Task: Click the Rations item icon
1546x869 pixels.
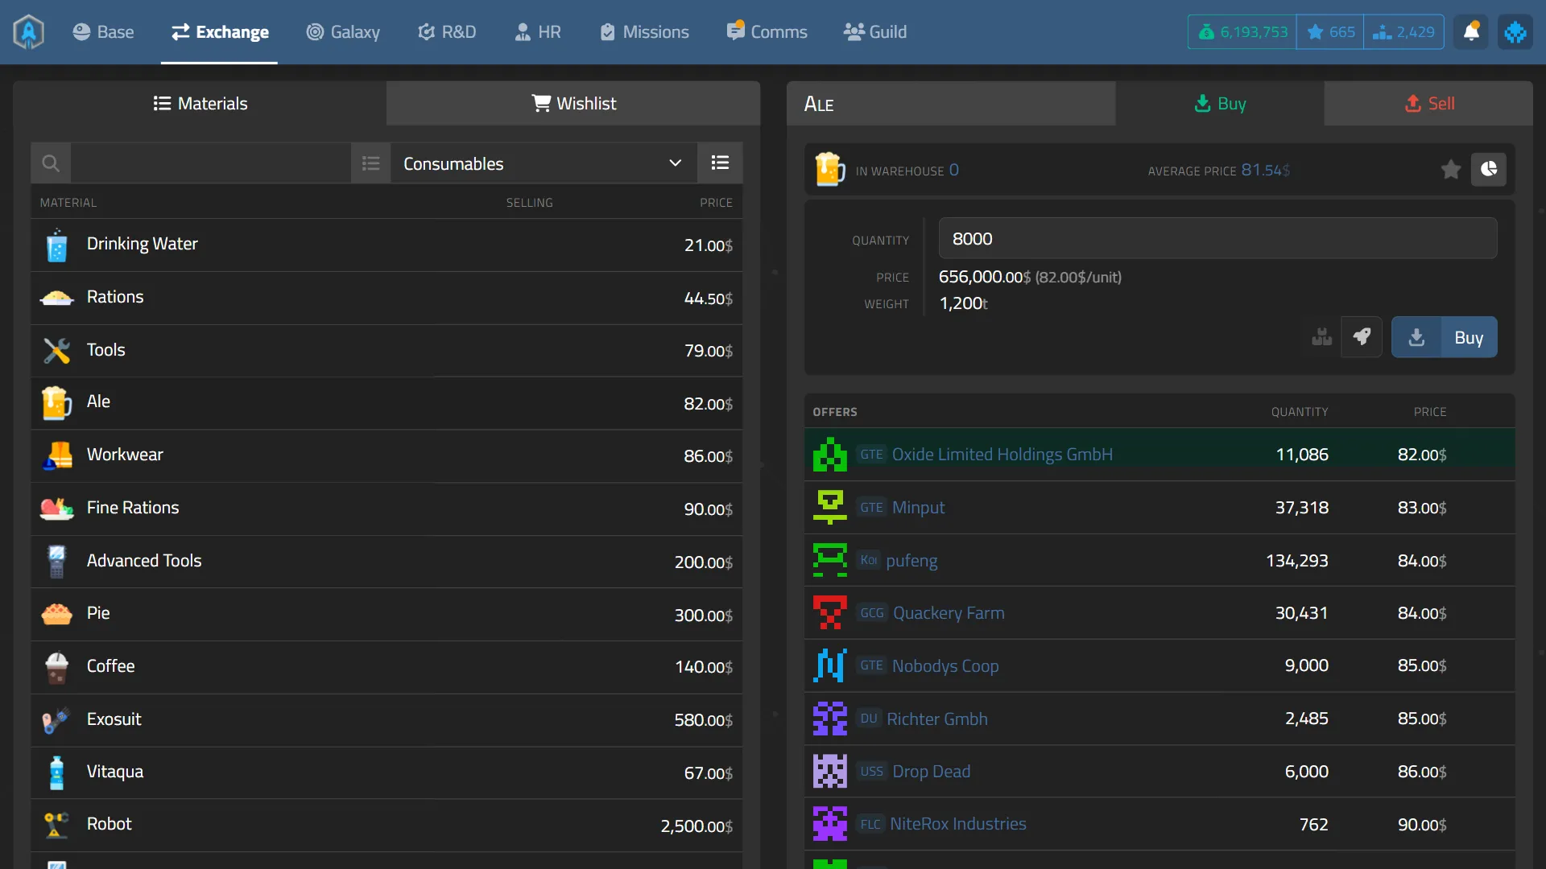Action: coord(56,298)
